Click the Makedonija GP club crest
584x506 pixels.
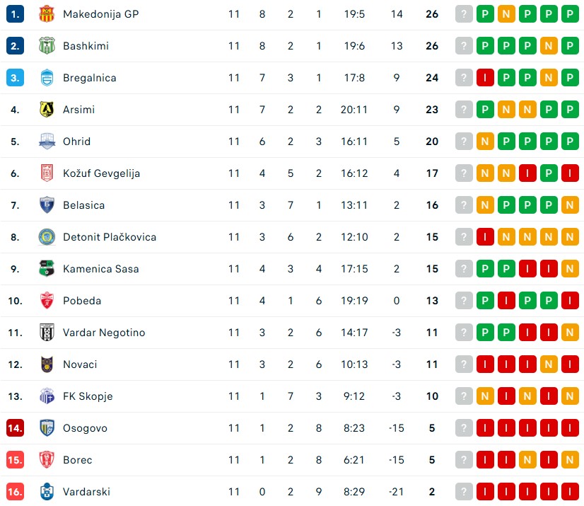(x=47, y=14)
